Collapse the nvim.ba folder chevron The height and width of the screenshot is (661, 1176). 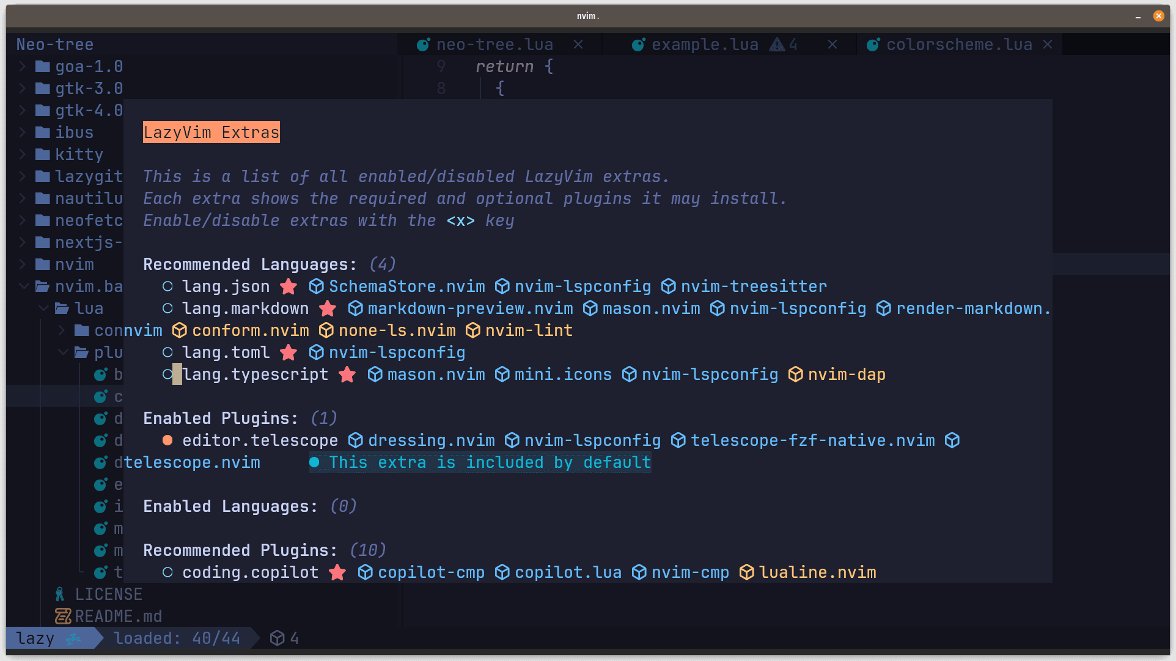(x=23, y=287)
